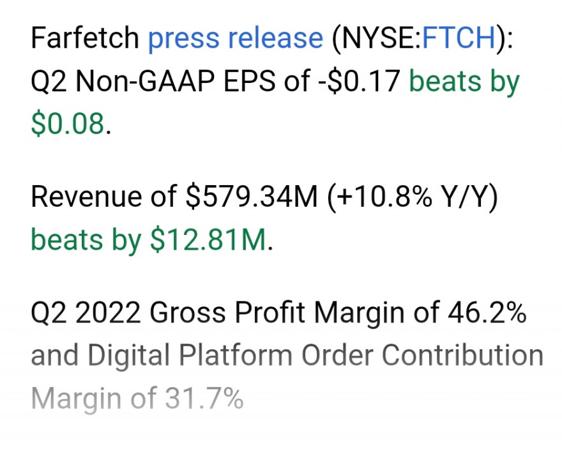Screen dimensions: 562x461
Task: Click the 'Q2 2022' text
Action: coord(86,313)
